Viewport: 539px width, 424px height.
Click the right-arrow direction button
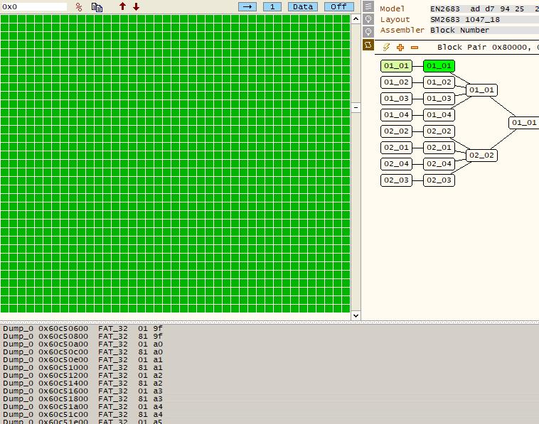(247, 6)
